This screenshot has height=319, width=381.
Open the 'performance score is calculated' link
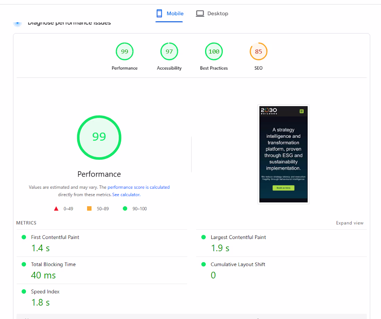139,187
